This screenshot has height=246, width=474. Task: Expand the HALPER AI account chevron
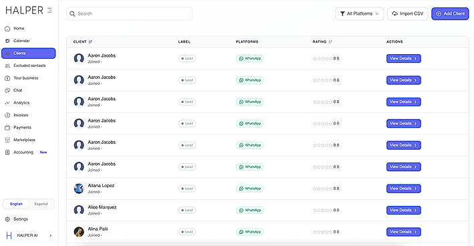[x=51, y=235]
